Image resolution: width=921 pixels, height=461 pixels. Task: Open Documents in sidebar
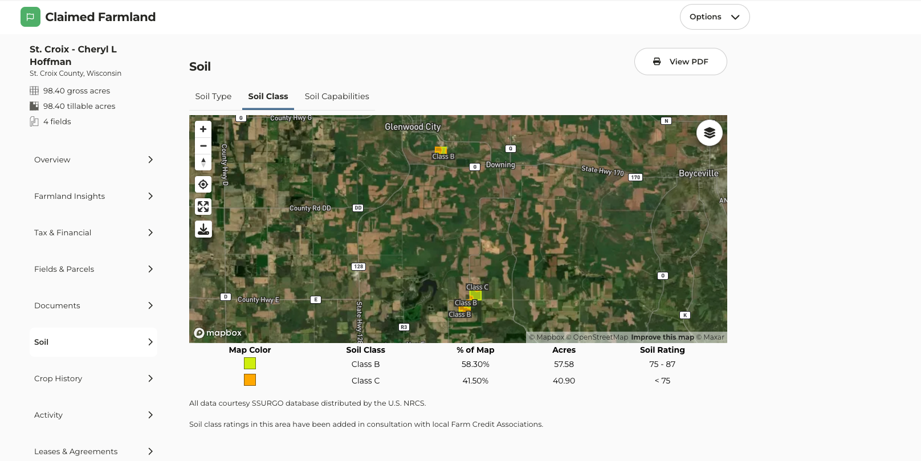[x=93, y=305]
